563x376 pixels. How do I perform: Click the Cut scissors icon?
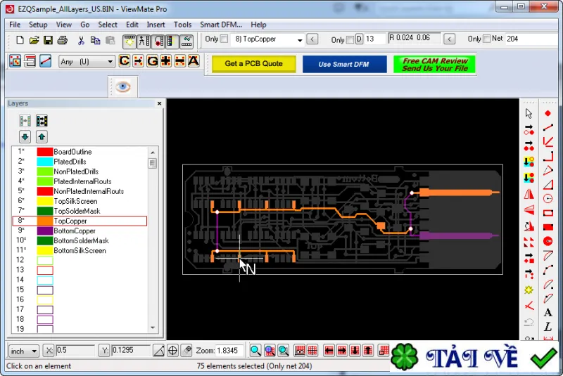tap(81, 40)
